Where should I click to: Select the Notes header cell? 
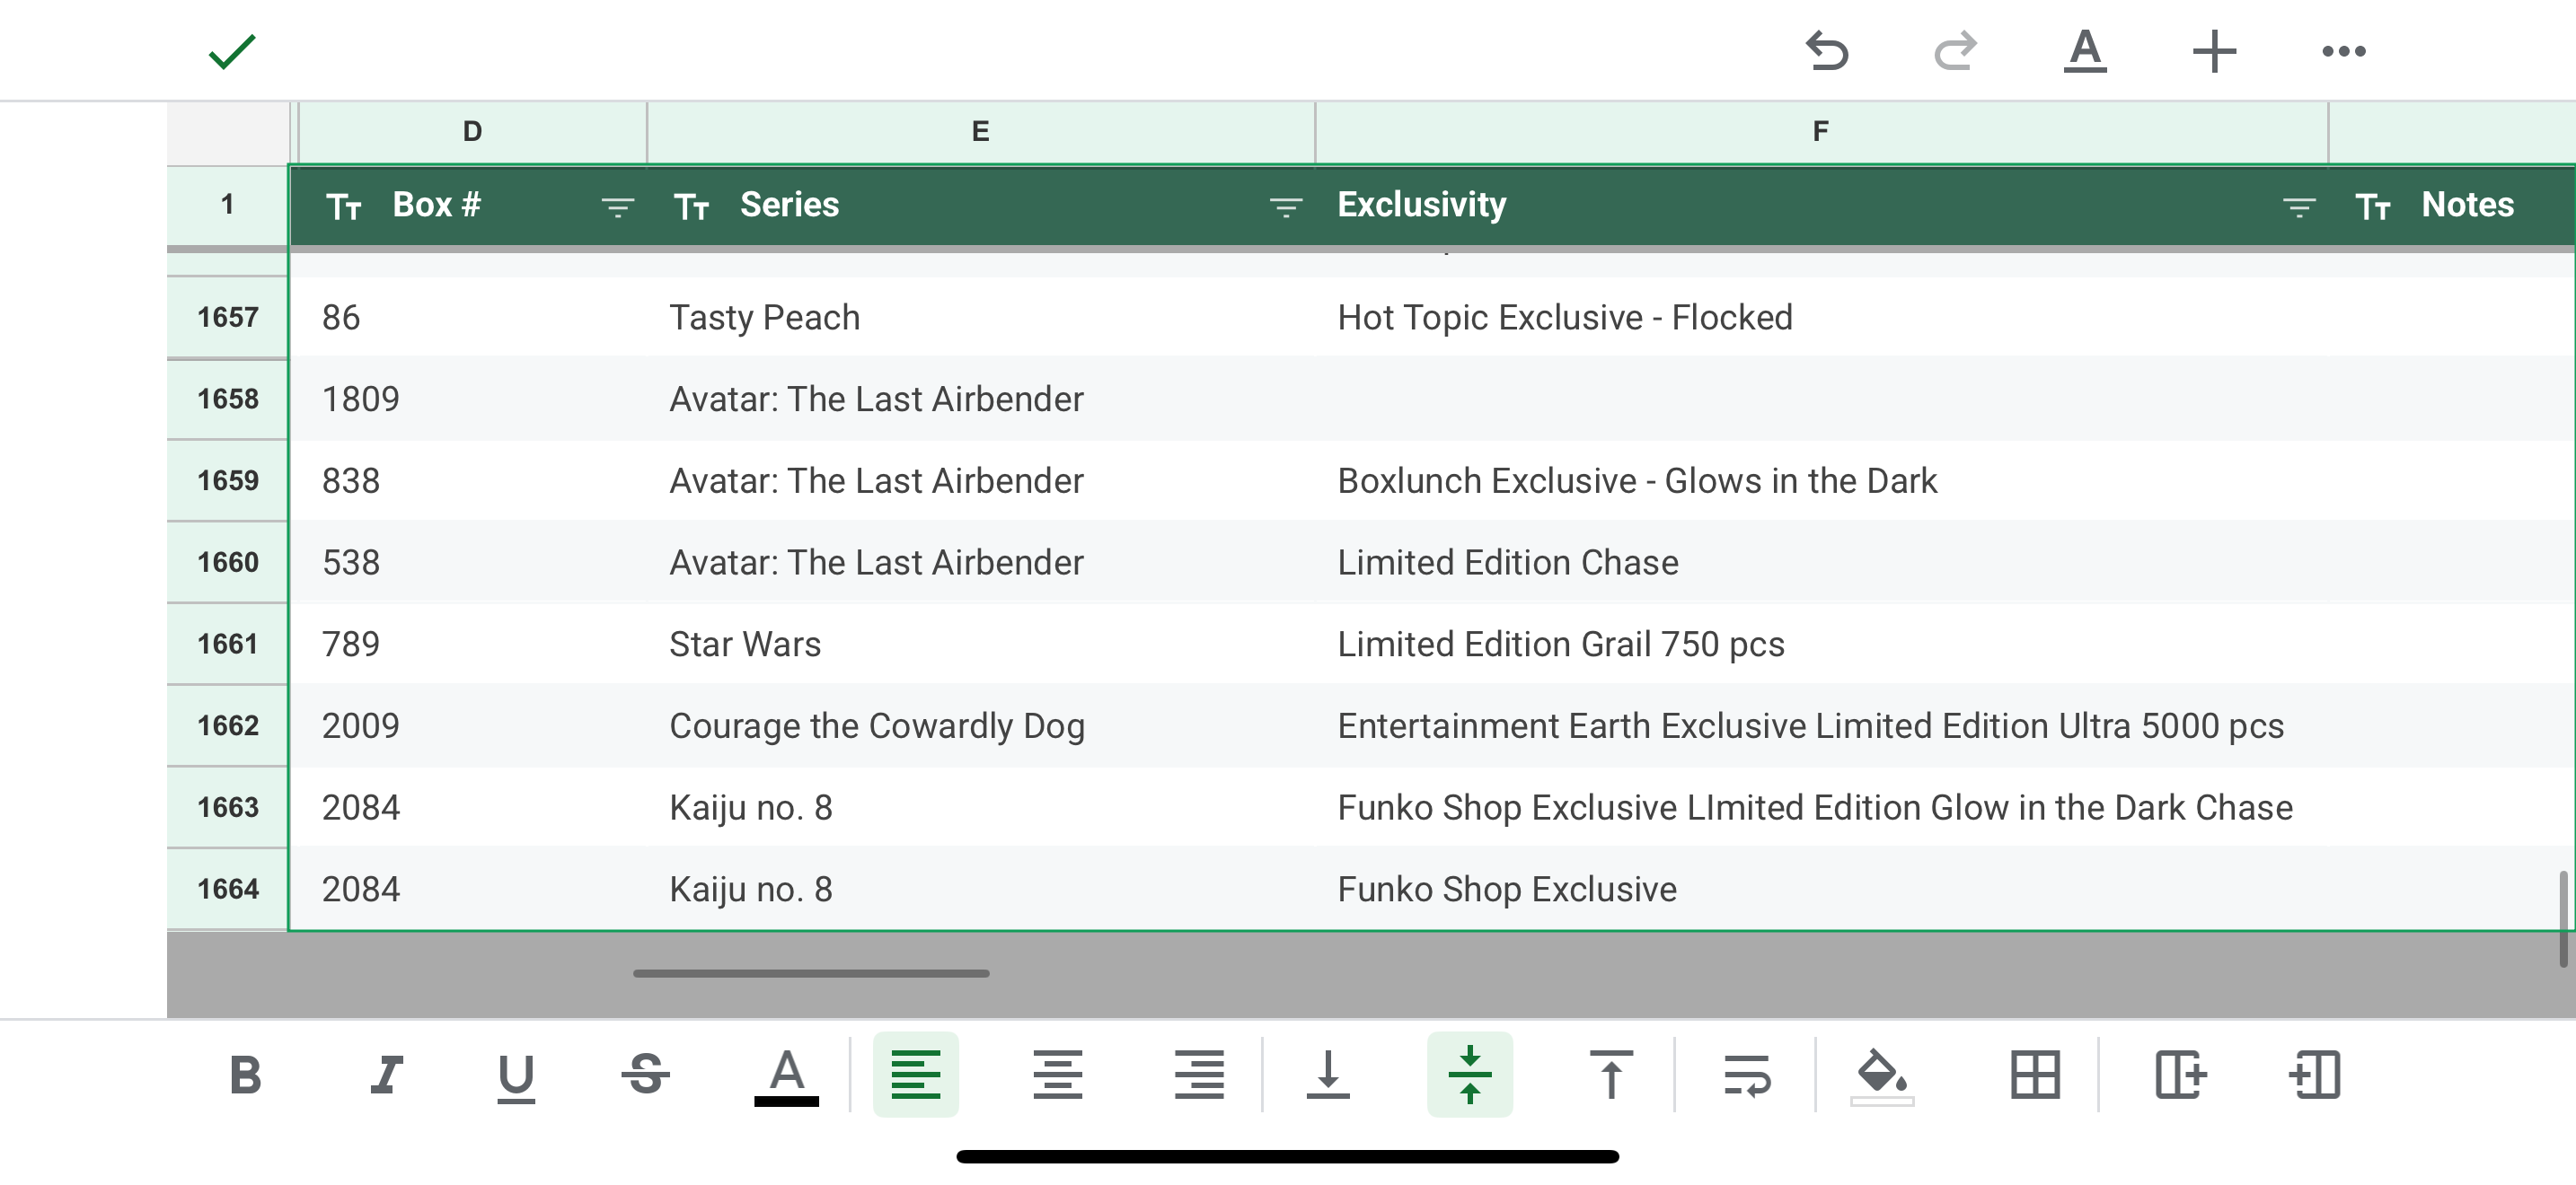(x=2453, y=205)
